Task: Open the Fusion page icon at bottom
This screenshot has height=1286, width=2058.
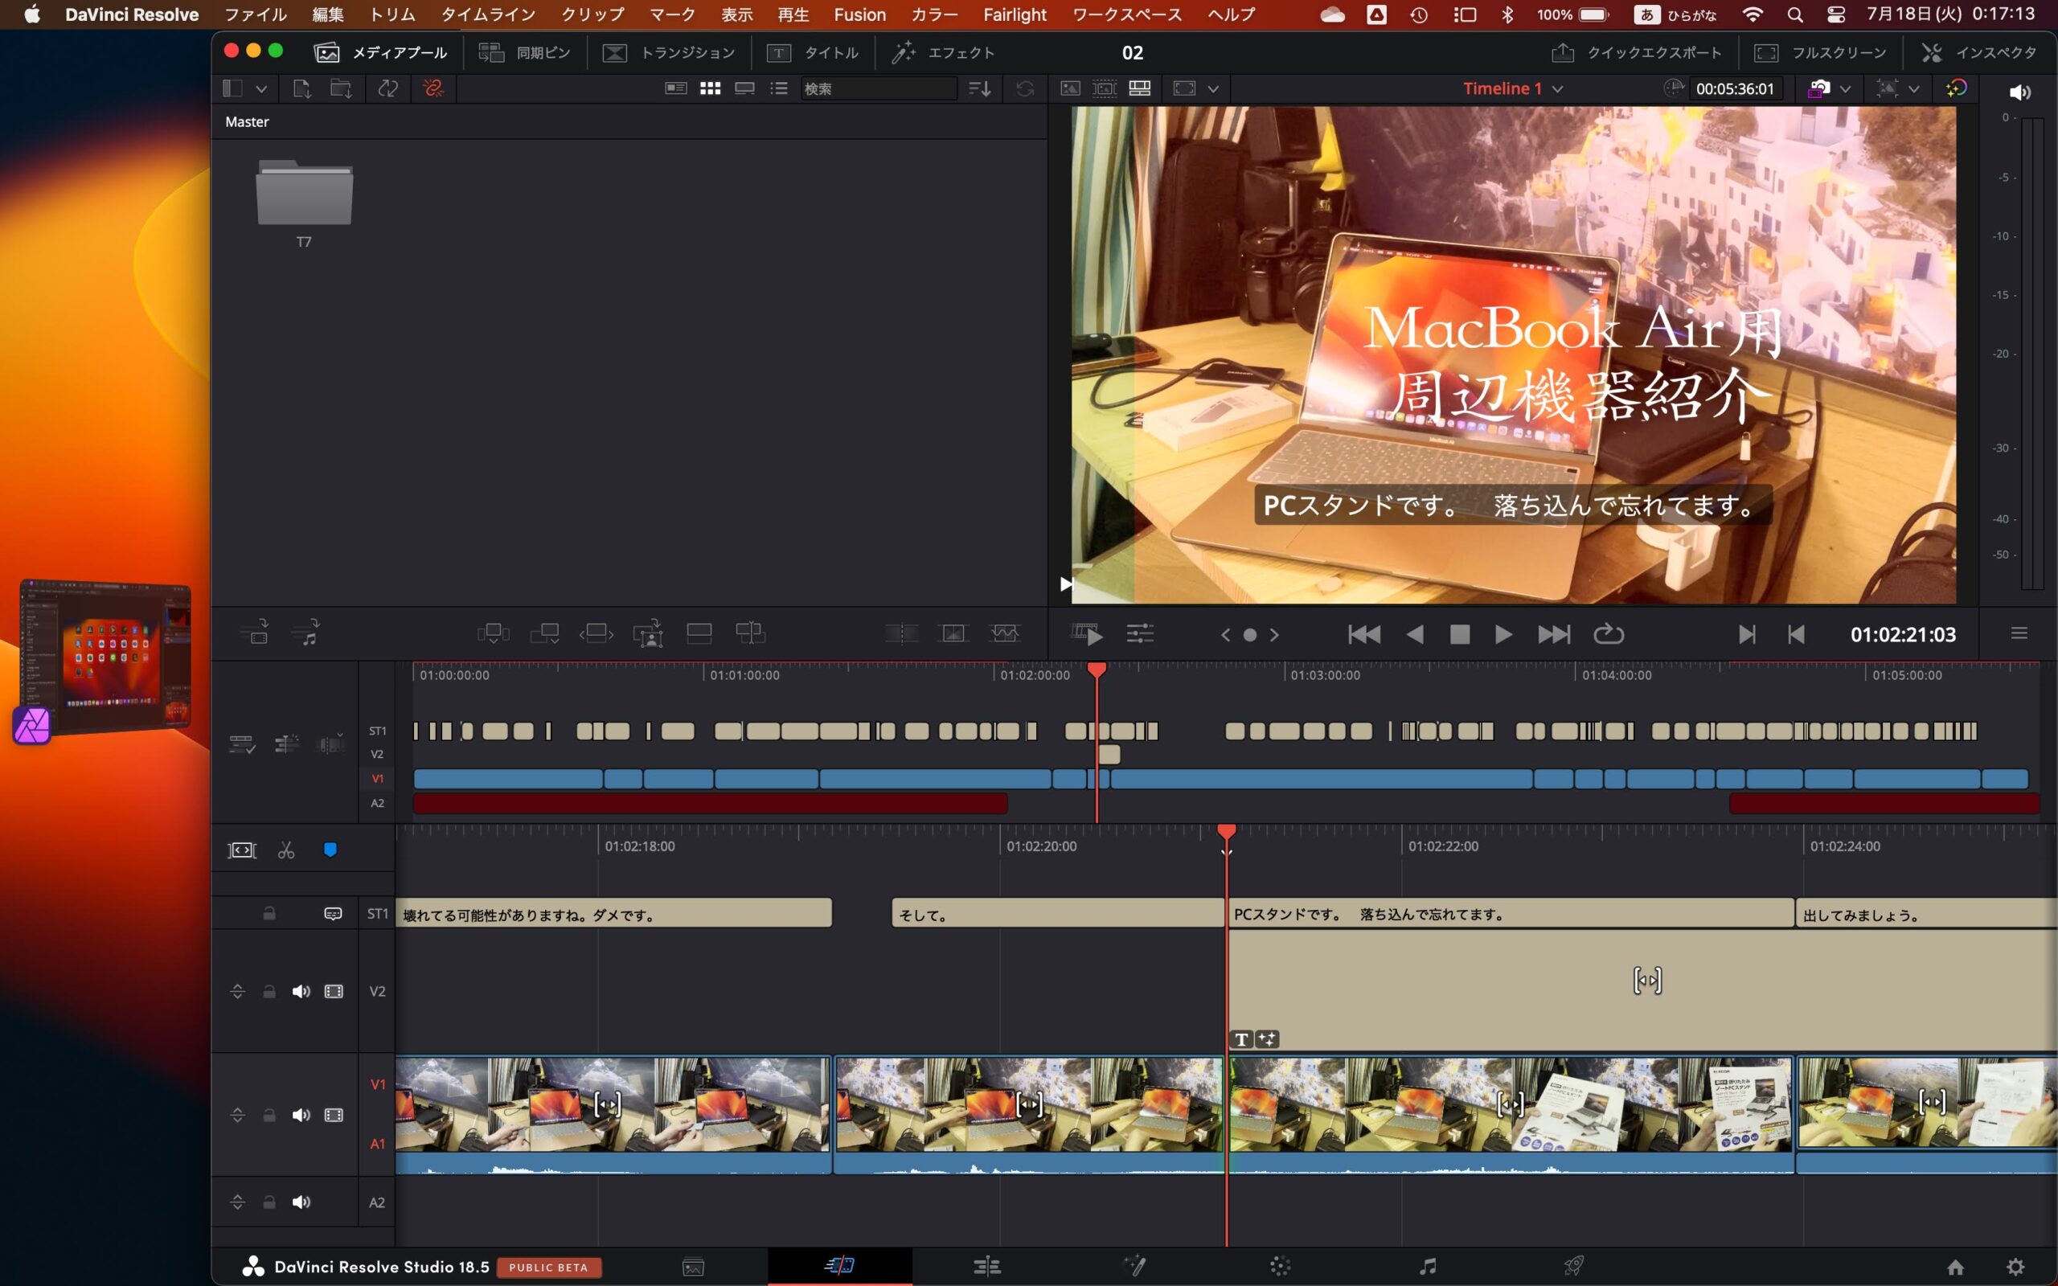Action: tap(1134, 1266)
